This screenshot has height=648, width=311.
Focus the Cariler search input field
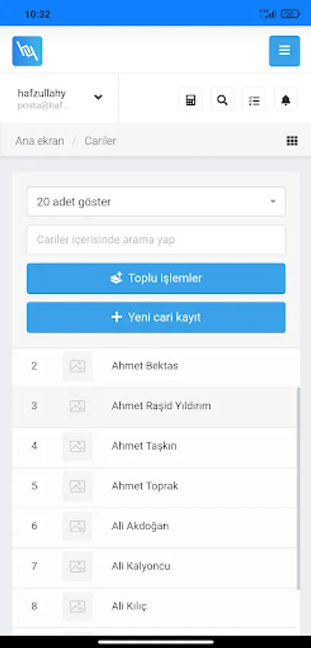point(156,240)
